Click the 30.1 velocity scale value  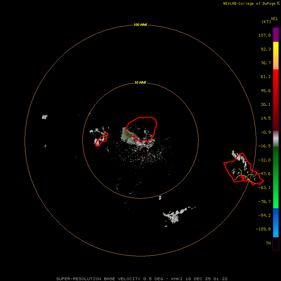[x=266, y=105]
